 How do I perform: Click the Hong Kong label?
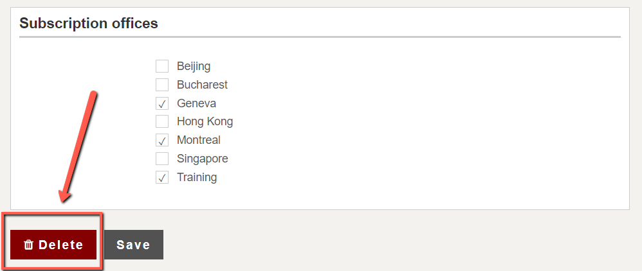coord(205,122)
